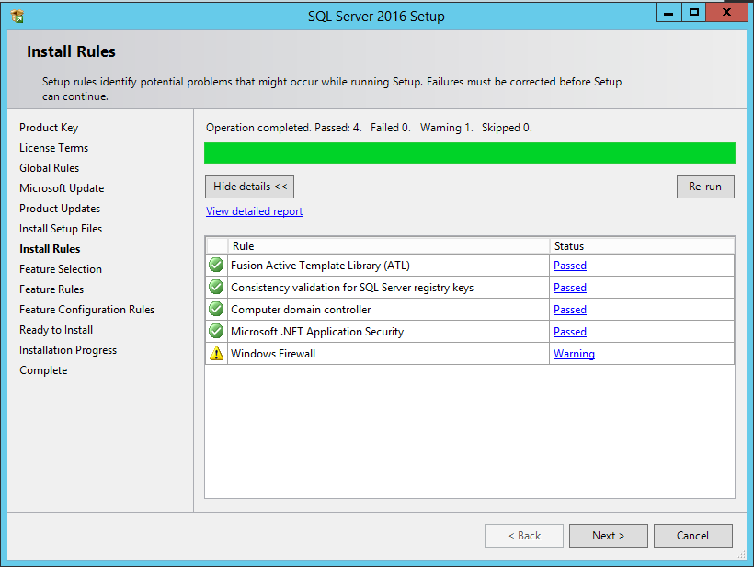Image resolution: width=754 pixels, height=567 pixels.
Task: Click the green Passed icon beside Fusion ATL
Action: tap(215, 265)
